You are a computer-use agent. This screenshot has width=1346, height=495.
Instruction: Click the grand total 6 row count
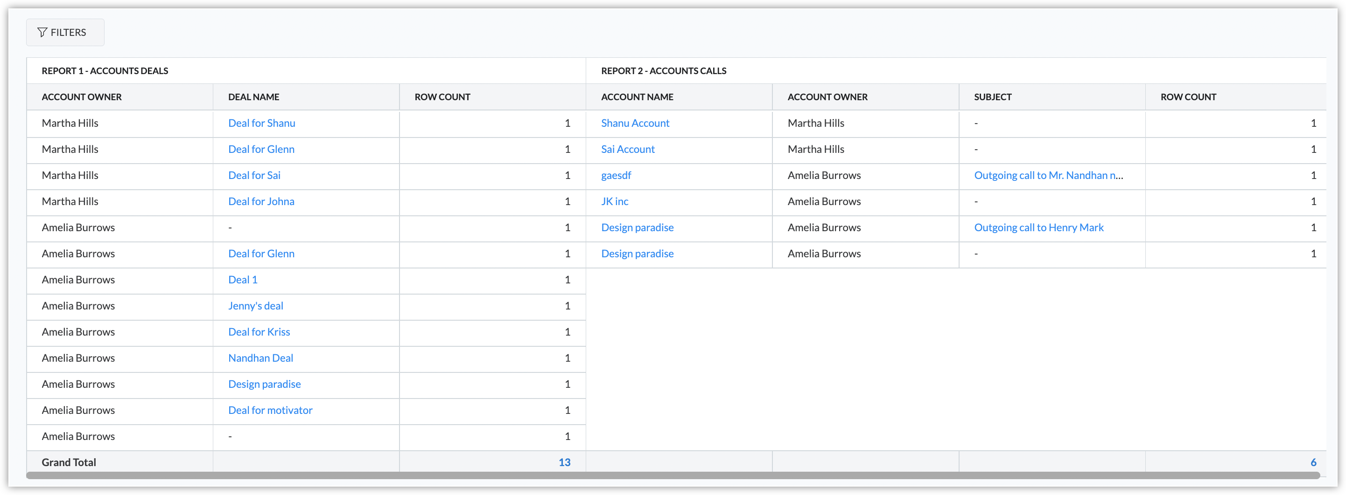click(1313, 462)
